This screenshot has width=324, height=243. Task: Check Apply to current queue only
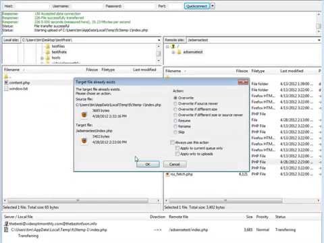[x=178, y=148]
